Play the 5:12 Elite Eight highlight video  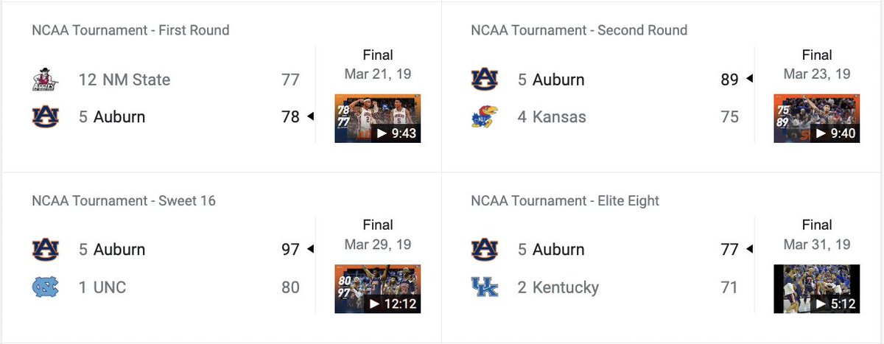coord(816,289)
